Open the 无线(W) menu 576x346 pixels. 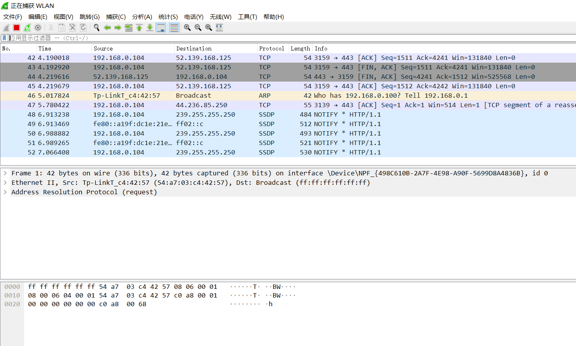tap(221, 17)
